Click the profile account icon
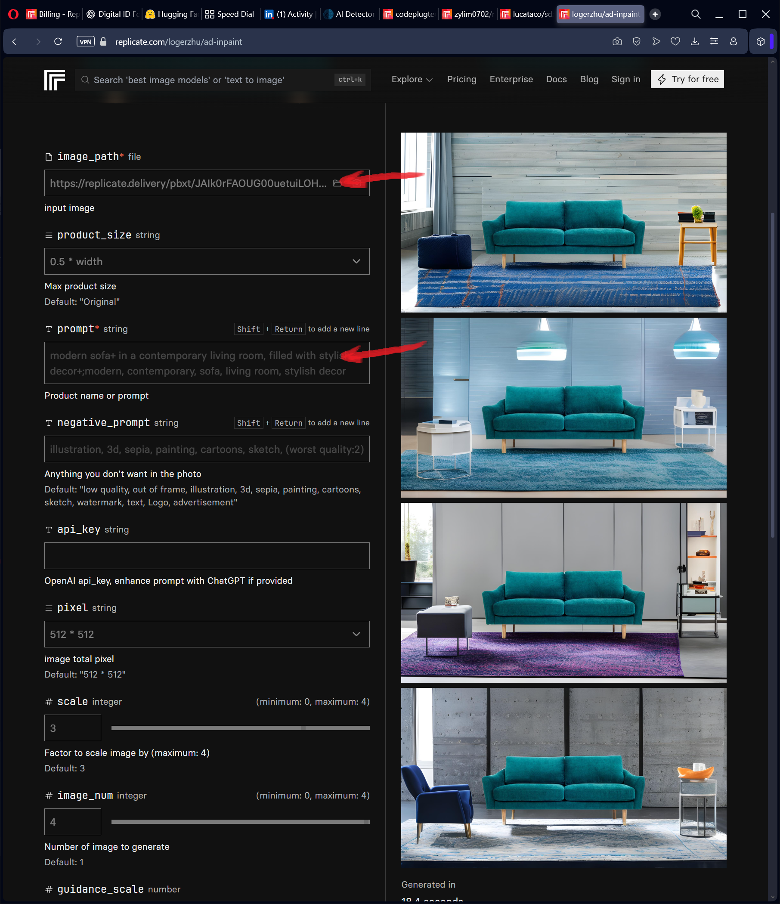 coord(734,42)
